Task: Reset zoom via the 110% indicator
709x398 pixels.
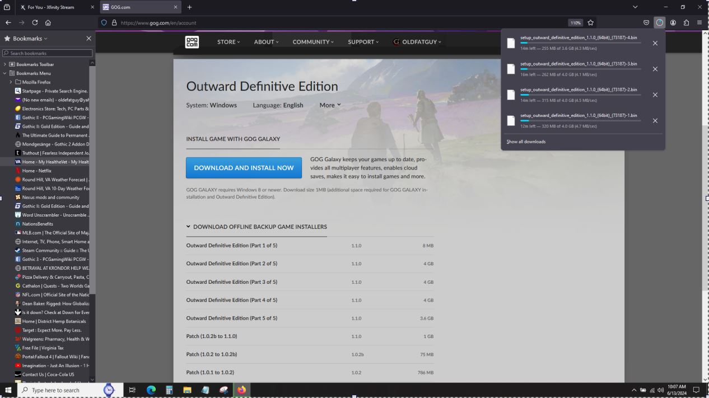Action: (575, 23)
